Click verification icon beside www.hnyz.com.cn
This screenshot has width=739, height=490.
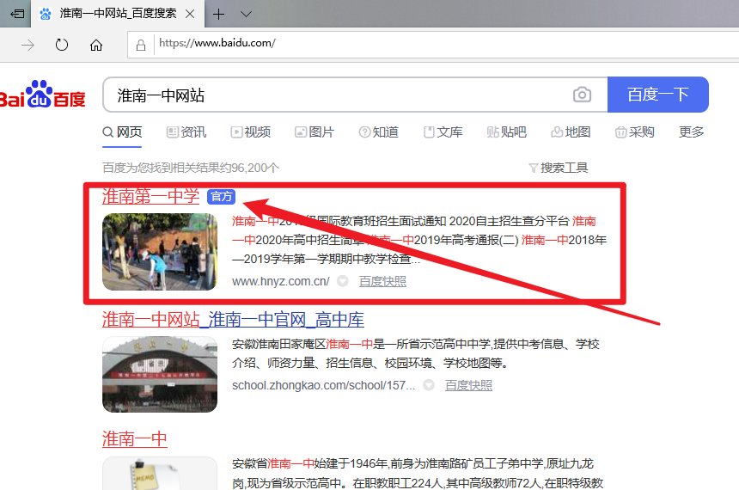[x=343, y=281]
